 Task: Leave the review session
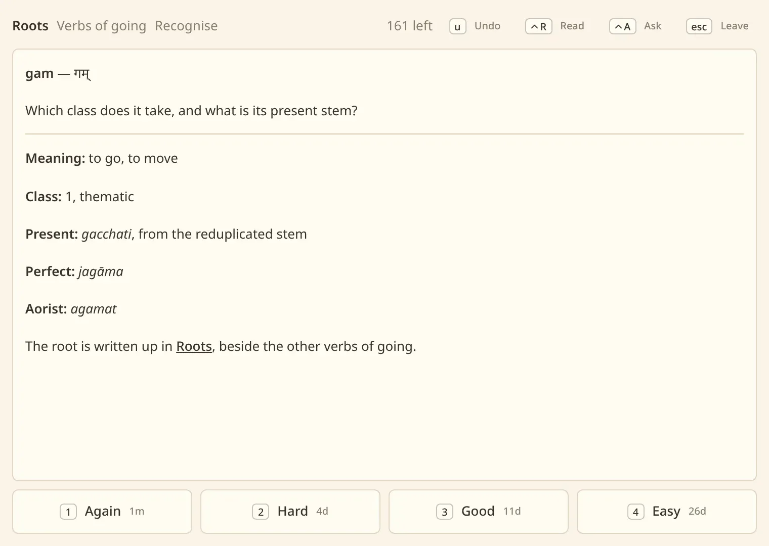pos(735,26)
